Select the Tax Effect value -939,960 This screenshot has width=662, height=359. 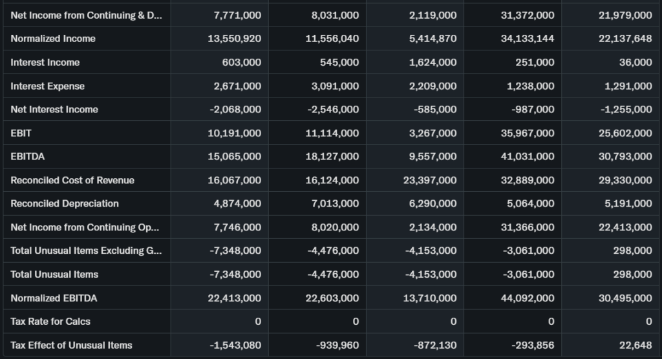(337, 345)
